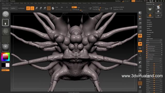Open the Alpha menu

(3, 3)
